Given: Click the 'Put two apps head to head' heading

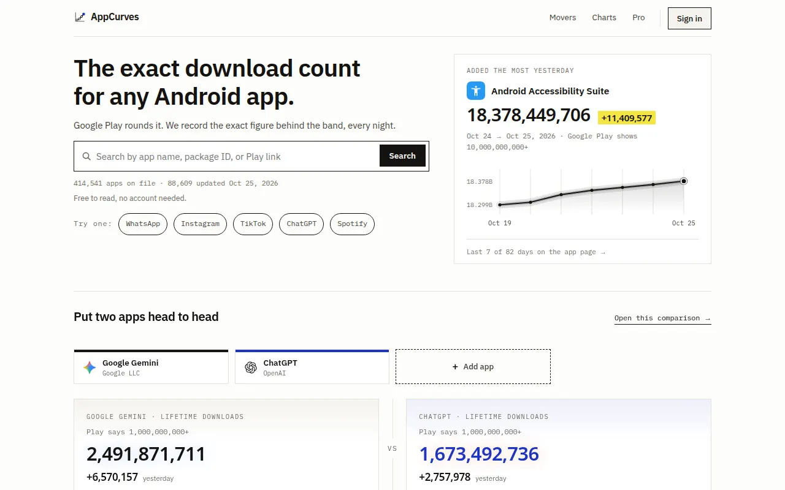Looking at the screenshot, I should pyautogui.click(x=146, y=317).
